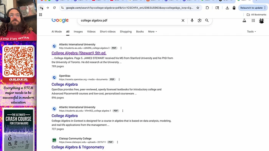
Task: Expand the Tools dropdown
Action: click(x=251, y=32)
